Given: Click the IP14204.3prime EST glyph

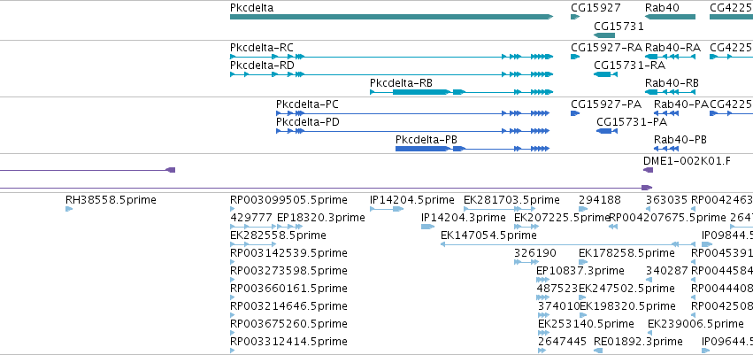Looking at the screenshot, I should pyautogui.click(x=427, y=227).
